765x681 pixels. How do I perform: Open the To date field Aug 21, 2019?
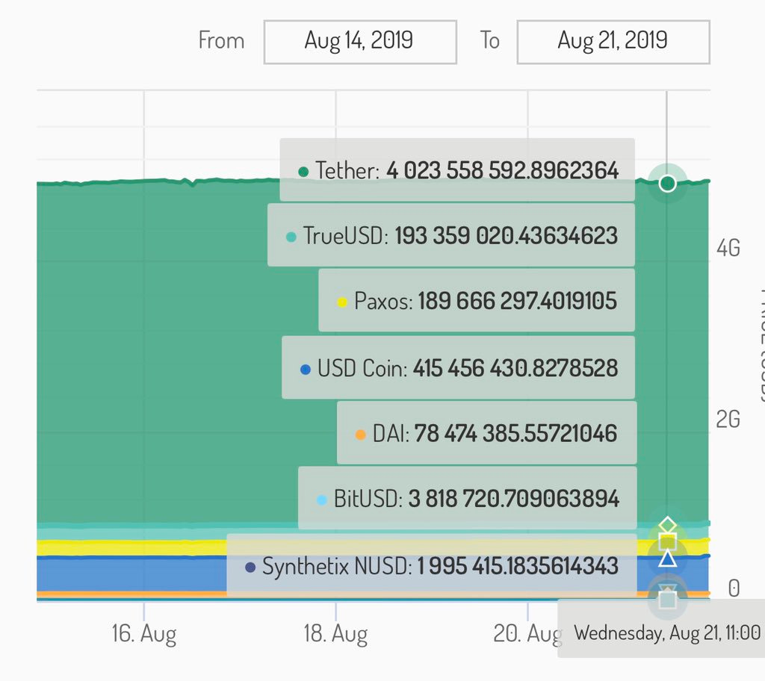pyautogui.click(x=613, y=42)
